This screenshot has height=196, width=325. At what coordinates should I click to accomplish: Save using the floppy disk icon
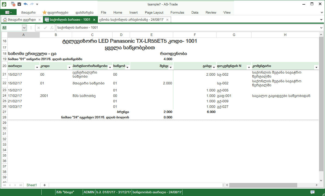tap(19, 4)
